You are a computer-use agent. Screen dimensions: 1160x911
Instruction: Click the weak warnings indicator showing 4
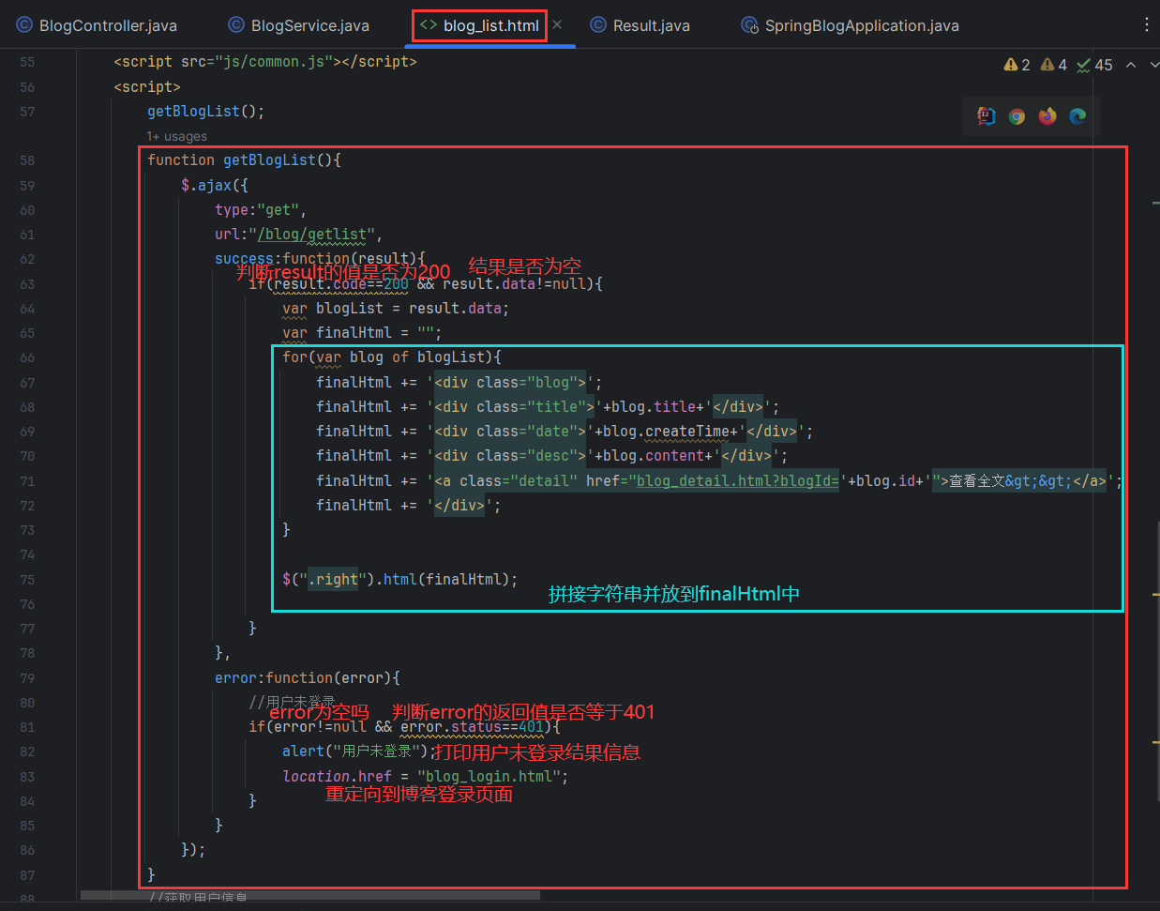pos(1054,65)
